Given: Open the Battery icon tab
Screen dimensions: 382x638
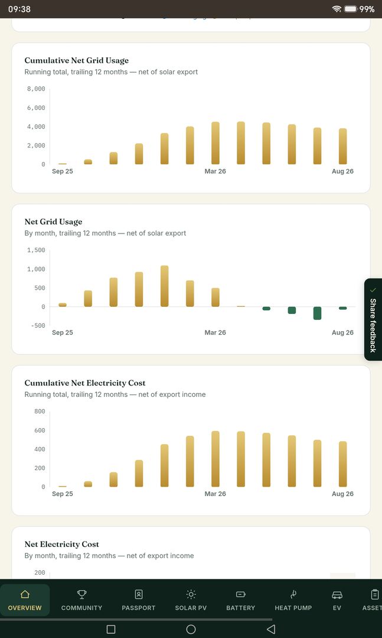Looking at the screenshot, I should 240,594.
